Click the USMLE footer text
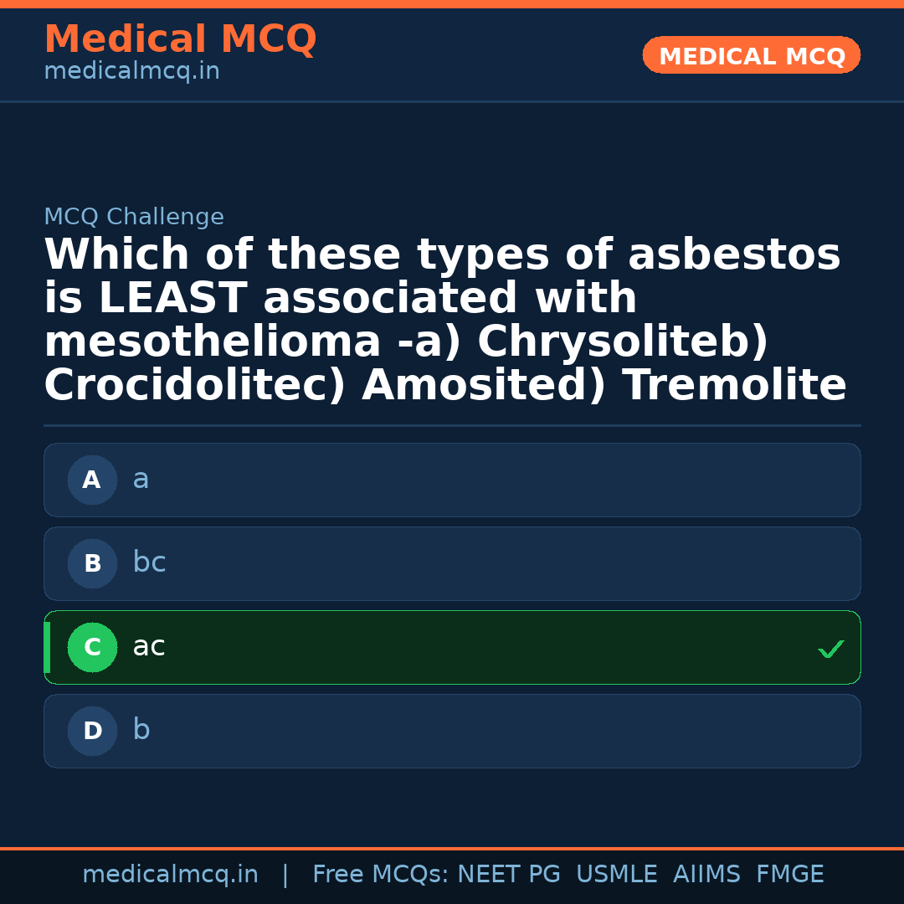Image resolution: width=904 pixels, height=904 pixels. point(616,875)
